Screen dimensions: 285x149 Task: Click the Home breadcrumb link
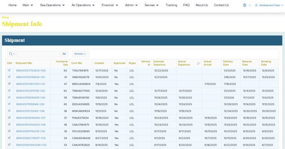(5, 17)
